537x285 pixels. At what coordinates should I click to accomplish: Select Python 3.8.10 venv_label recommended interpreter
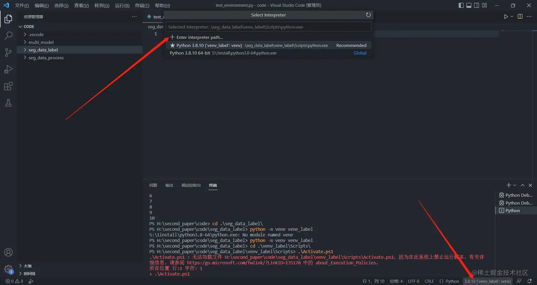click(268, 45)
